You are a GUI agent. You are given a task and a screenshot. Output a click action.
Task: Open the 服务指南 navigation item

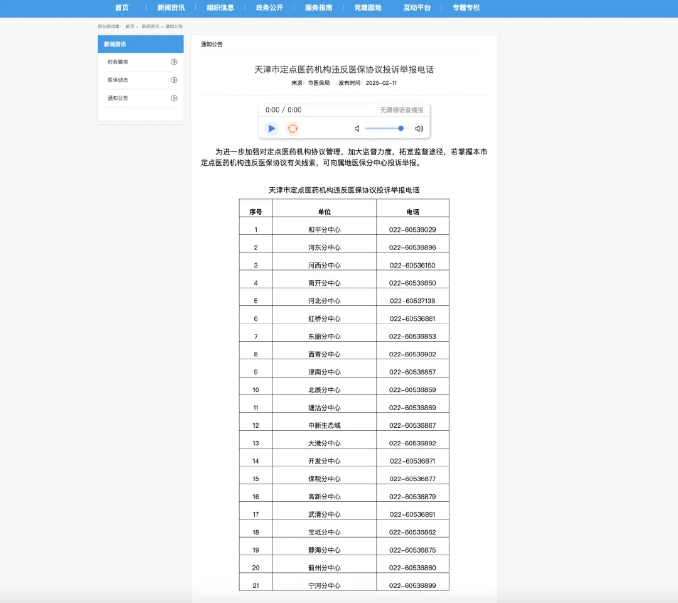[318, 8]
